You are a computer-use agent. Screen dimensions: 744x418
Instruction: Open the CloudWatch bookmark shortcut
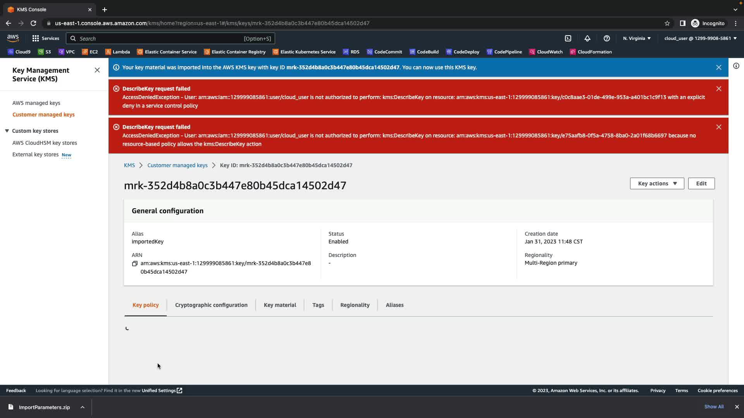pos(546,52)
